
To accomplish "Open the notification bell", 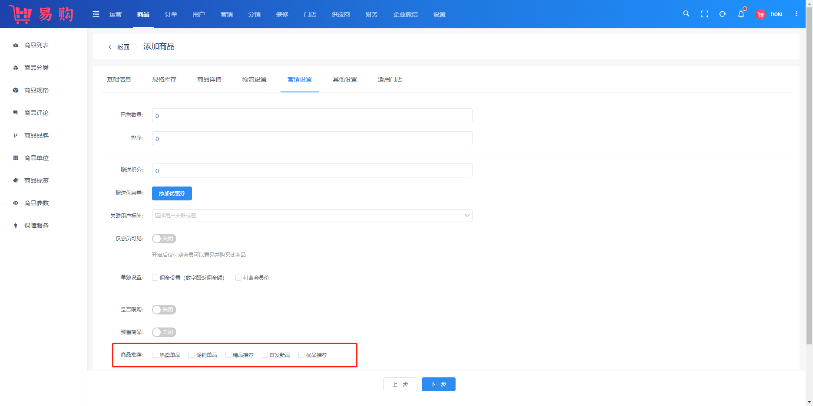I will point(741,14).
